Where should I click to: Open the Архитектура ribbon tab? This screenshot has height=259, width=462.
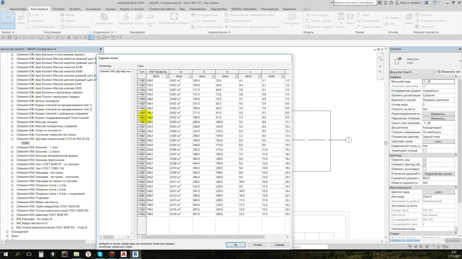tap(18, 9)
